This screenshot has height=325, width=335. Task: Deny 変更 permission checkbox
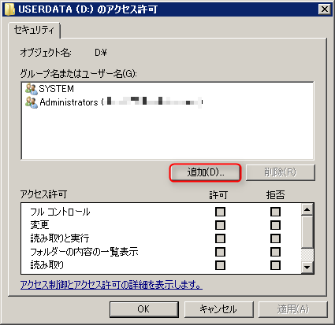[x=275, y=225]
